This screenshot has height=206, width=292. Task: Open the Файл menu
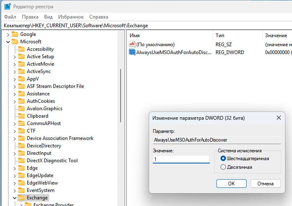coord(10,17)
